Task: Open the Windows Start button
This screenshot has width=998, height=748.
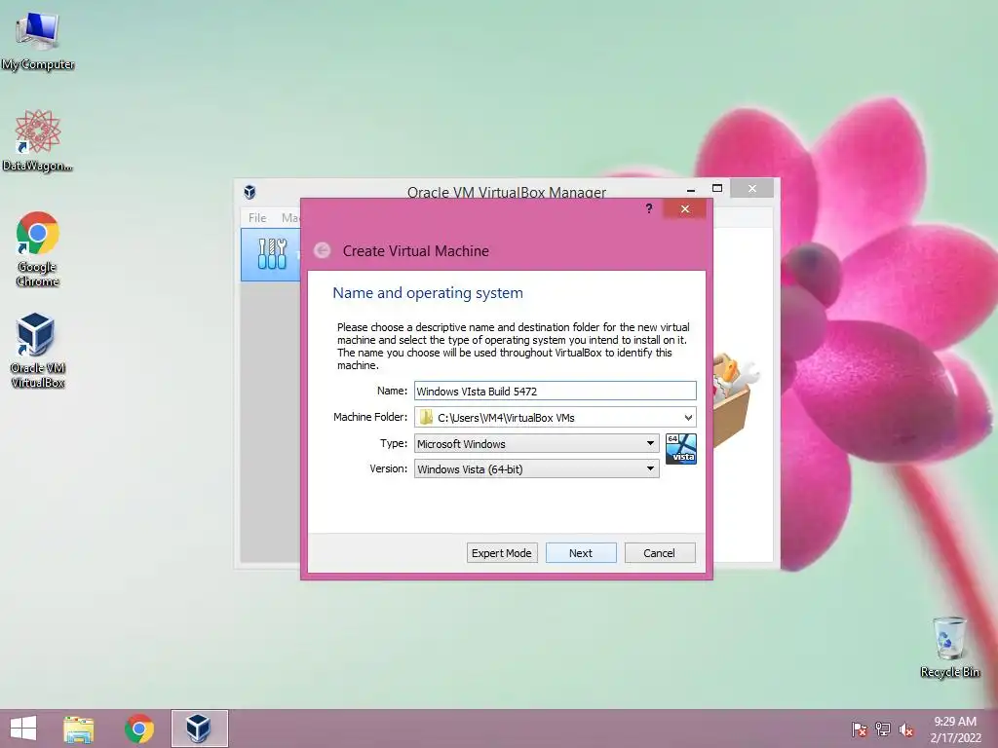Action: [23, 729]
